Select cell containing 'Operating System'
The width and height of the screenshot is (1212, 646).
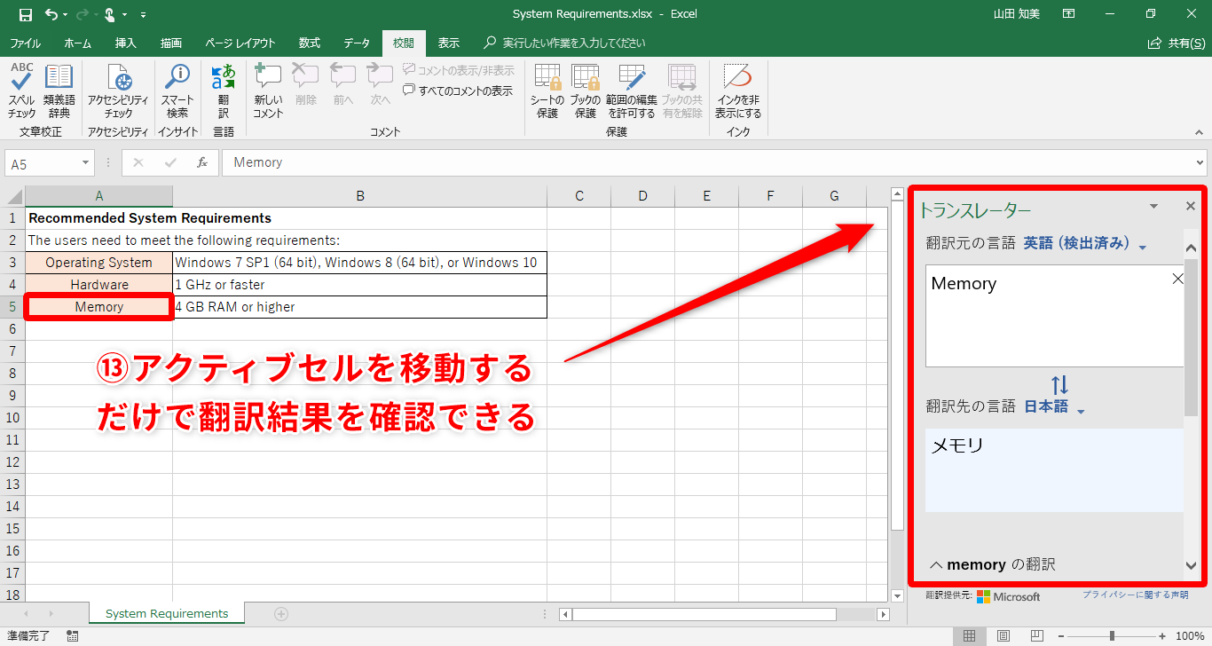pos(99,263)
